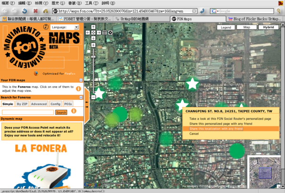
Task: Click the search magnifier icon
Action: tap(278, 11)
